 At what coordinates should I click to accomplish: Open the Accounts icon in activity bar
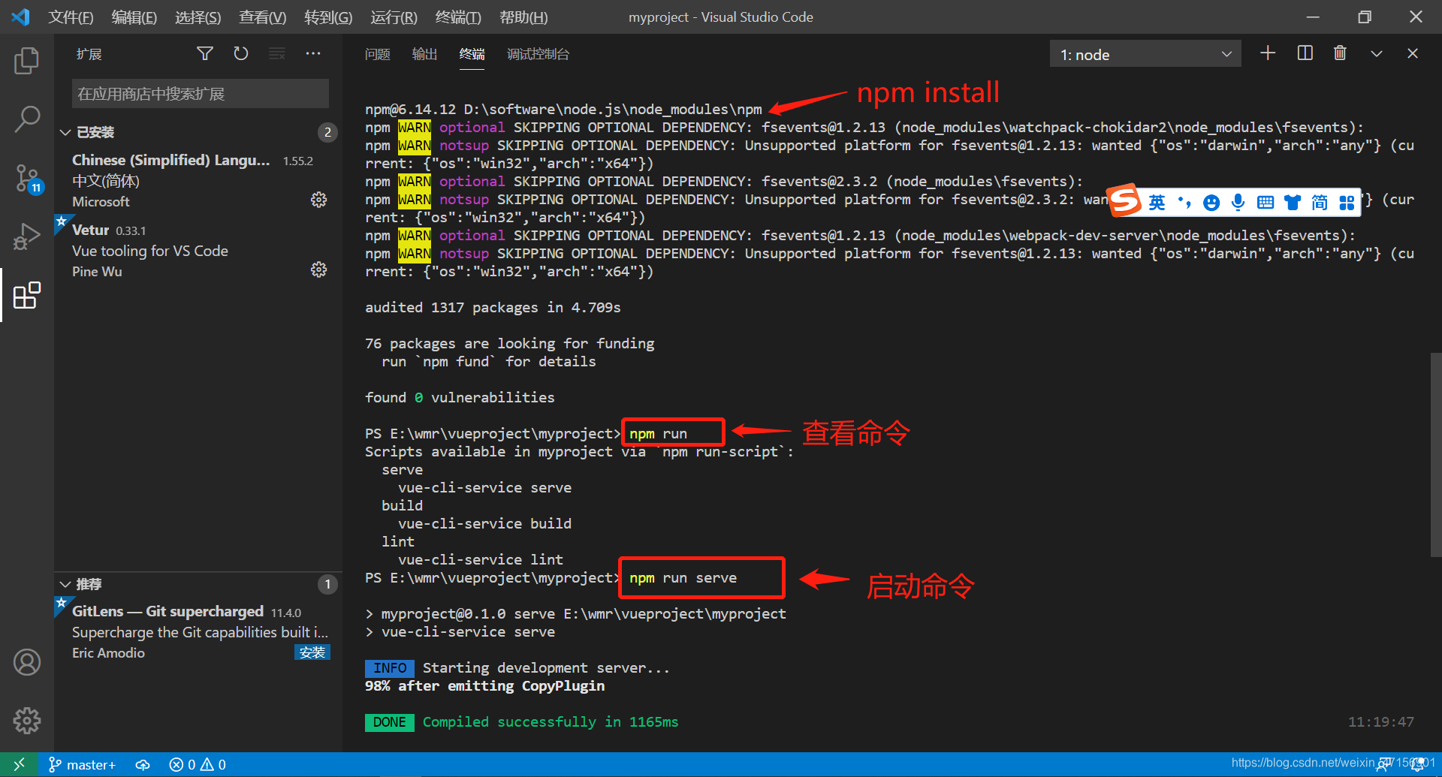coord(27,662)
